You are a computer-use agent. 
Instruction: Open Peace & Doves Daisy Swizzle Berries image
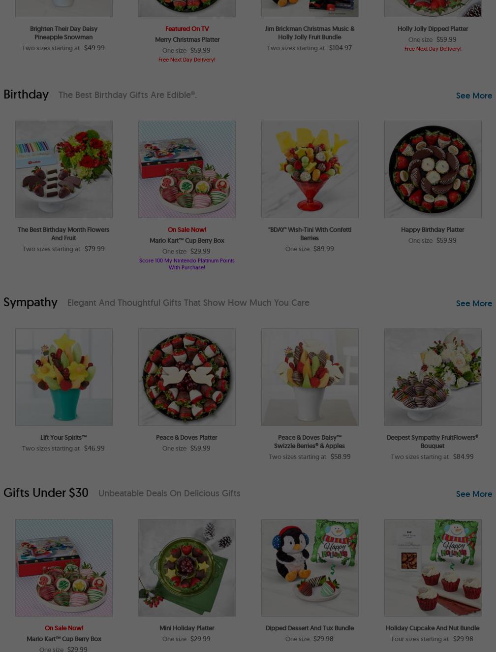tap(310, 377)
